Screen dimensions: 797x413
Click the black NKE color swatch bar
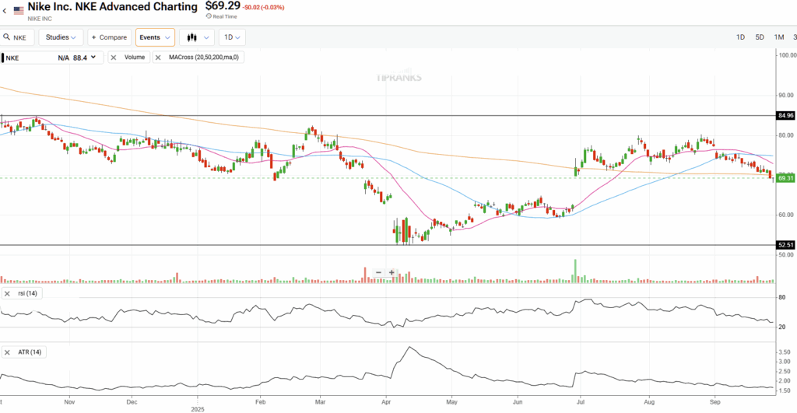(x=2, y=58)
